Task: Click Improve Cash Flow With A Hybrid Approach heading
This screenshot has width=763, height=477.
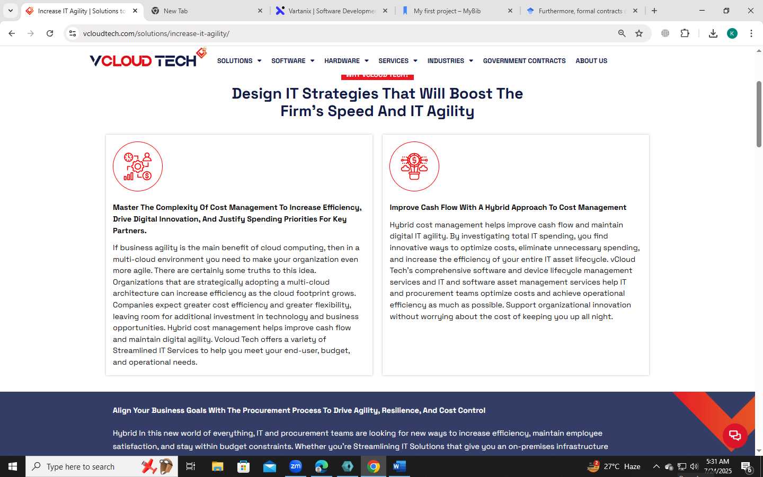Action: 508,207
